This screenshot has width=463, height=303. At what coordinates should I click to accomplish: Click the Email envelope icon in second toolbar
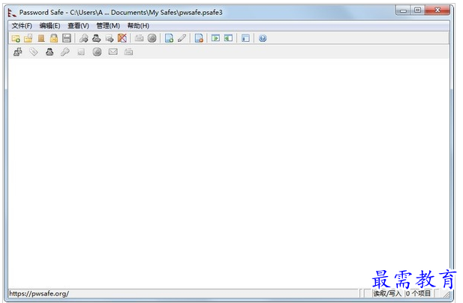[113, 52]
